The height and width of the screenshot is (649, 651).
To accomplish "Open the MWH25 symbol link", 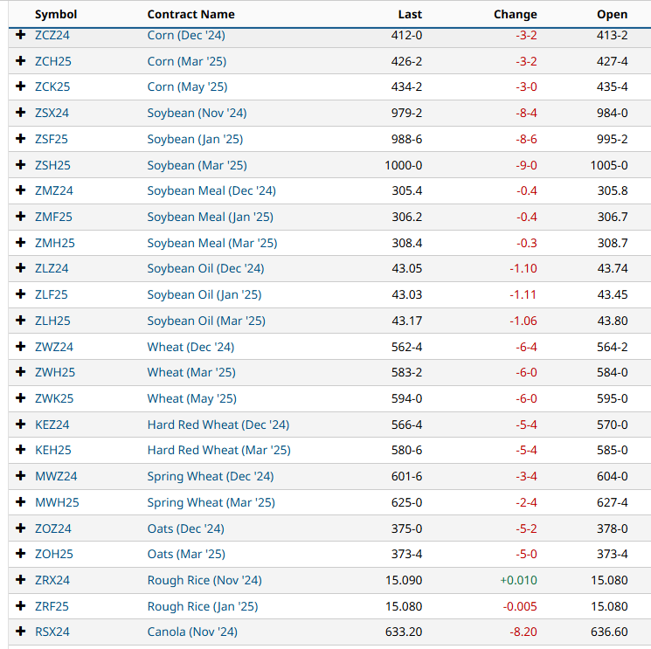I will click(58, 502).
